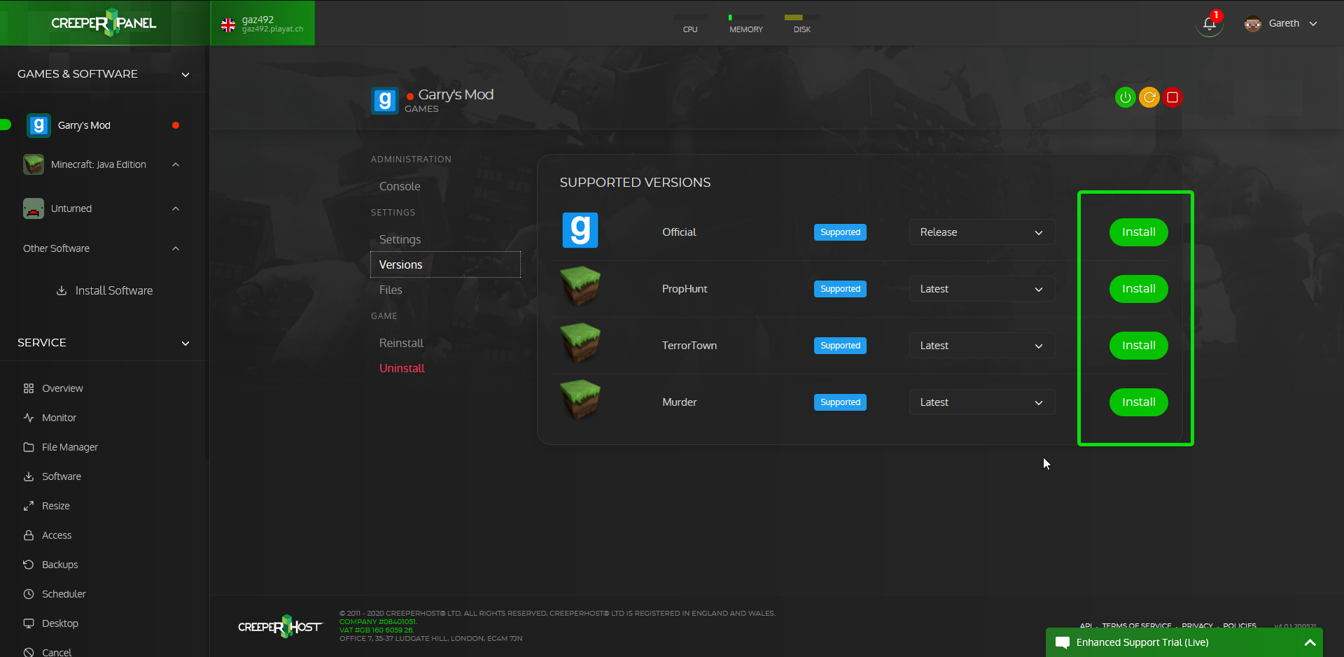Expand the Enhanced Support Trial panel chevron
The image size is (1344, 657).
click(x=1310, y=642)
